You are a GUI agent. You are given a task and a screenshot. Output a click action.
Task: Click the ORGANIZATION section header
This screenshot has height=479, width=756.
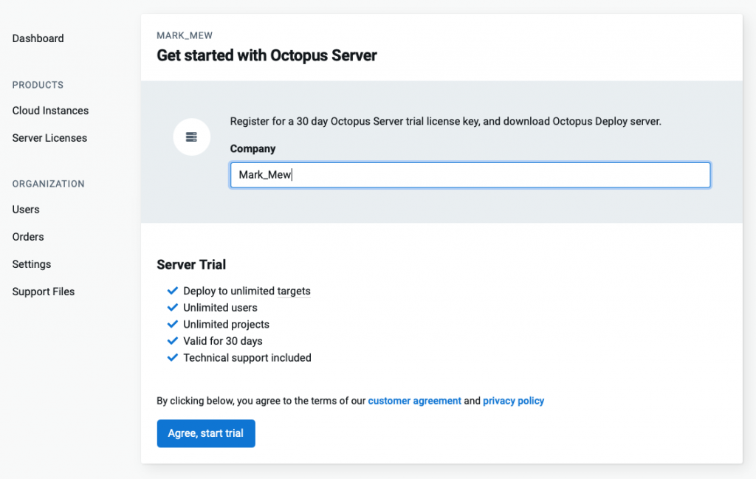48,184
